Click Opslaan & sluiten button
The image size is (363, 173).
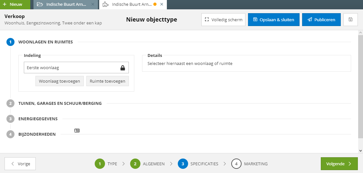(x=274, y=20)
